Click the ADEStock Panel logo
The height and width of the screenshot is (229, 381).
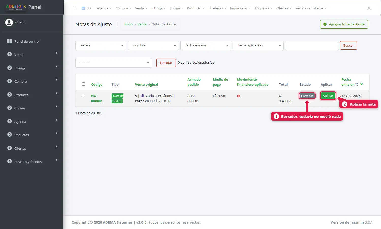23,7
